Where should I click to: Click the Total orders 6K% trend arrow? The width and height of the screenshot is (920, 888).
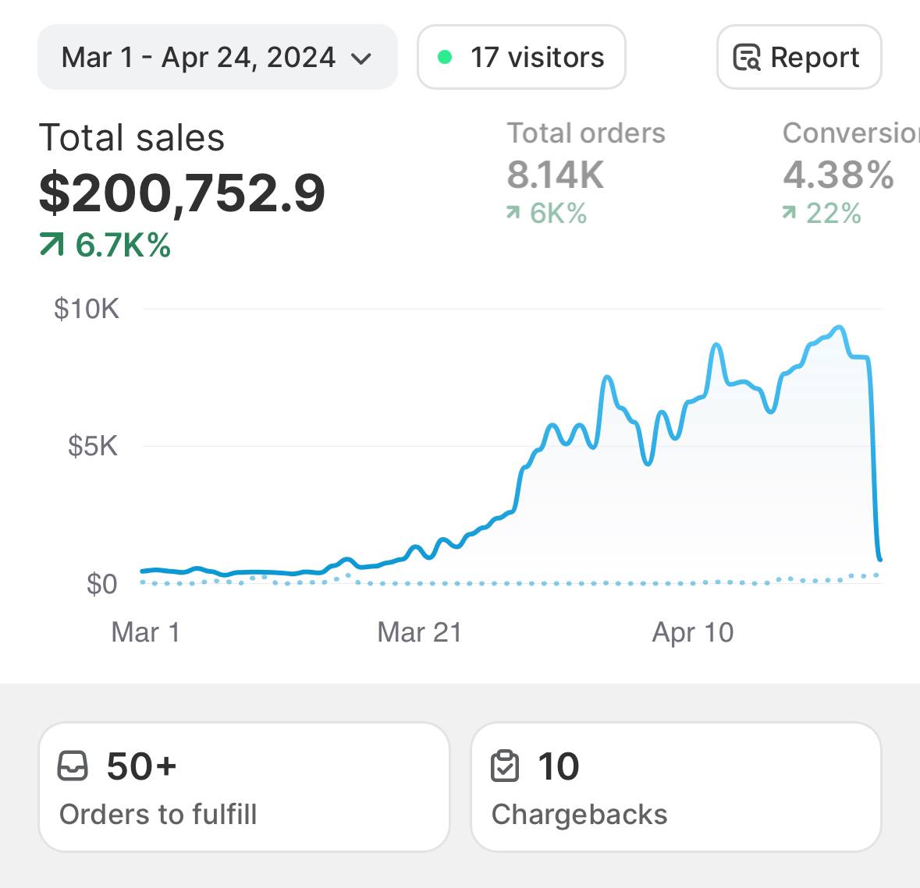pos(513,212)
